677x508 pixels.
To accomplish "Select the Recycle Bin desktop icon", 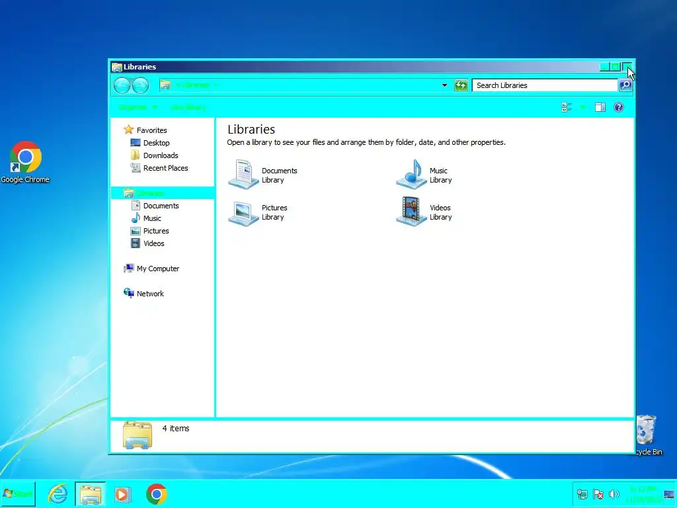I will (648, 435).
